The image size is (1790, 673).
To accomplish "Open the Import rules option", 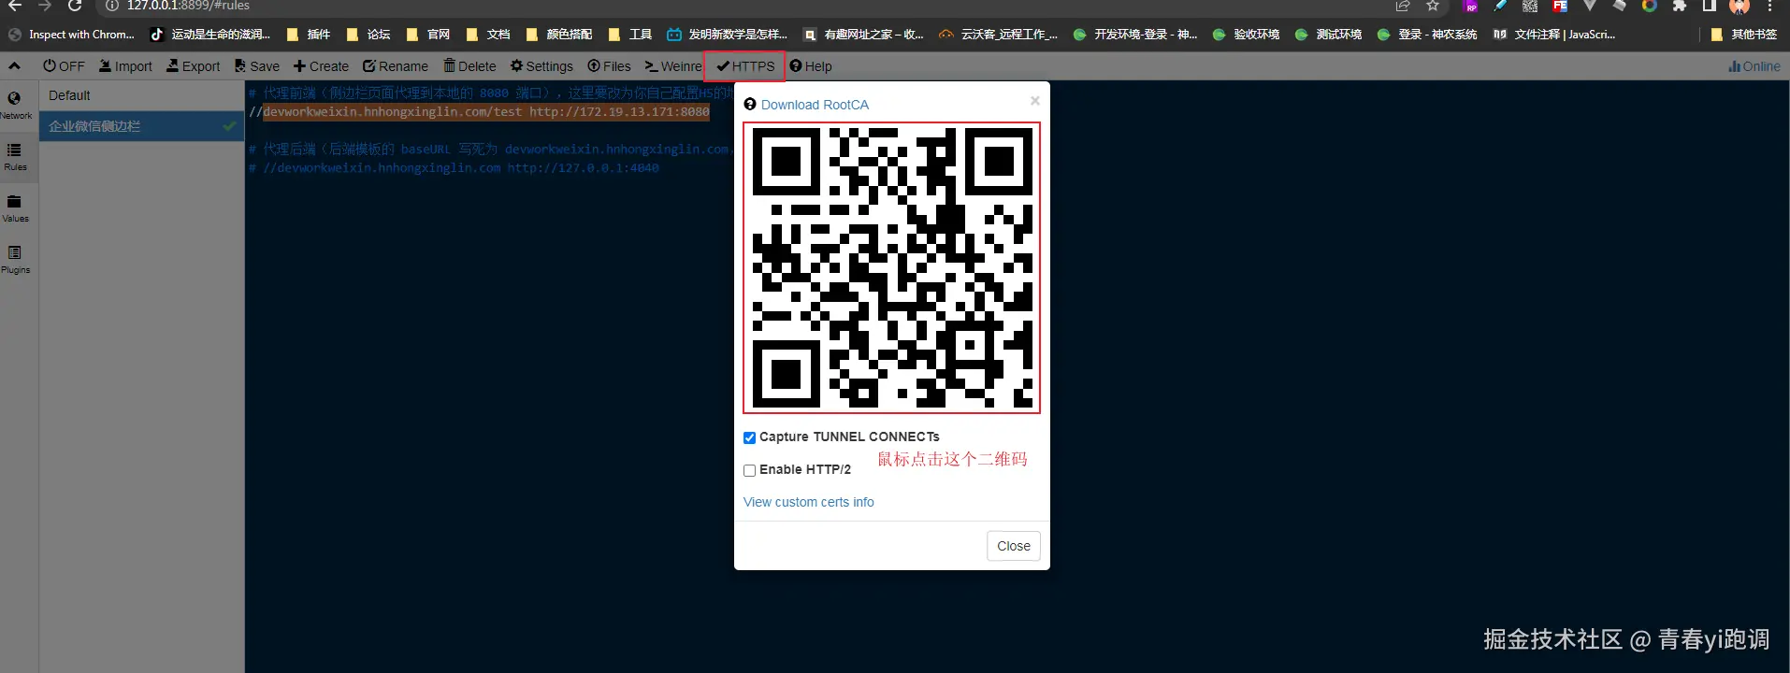I will pos(125,66).
